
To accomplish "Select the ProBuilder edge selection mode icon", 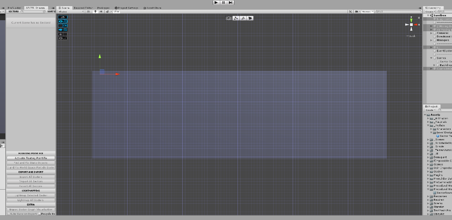I will point(243,18).
